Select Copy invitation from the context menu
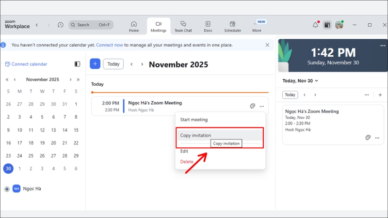Viewport: 388px width, 218px height. tap(195, 136)
